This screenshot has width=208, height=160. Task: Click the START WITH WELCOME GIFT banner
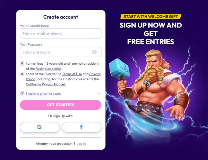pos(151,17)
